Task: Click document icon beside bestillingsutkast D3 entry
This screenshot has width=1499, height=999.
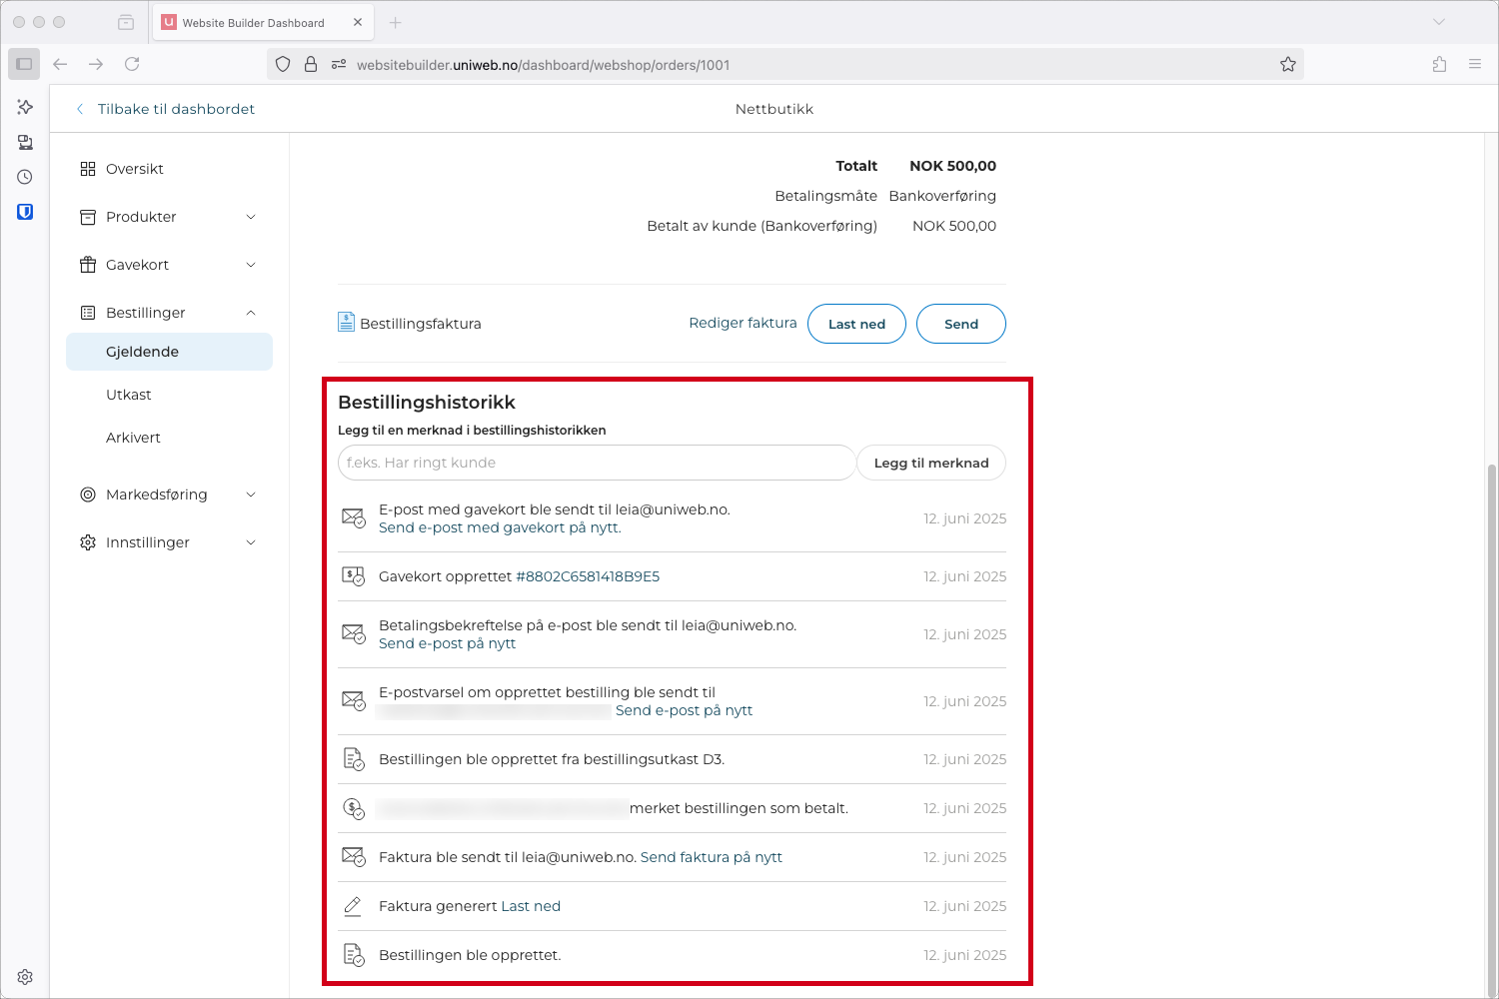Action: (x=354, y=759)
